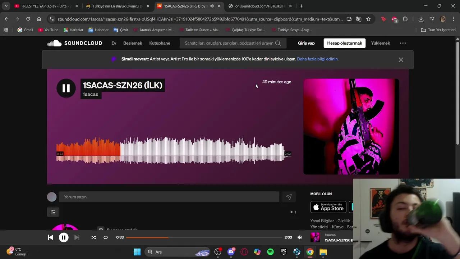Click the taskbar Ara search box
The height and width of the screenshot is (259, 460).
pyautogui.click(x=178, y=252)
